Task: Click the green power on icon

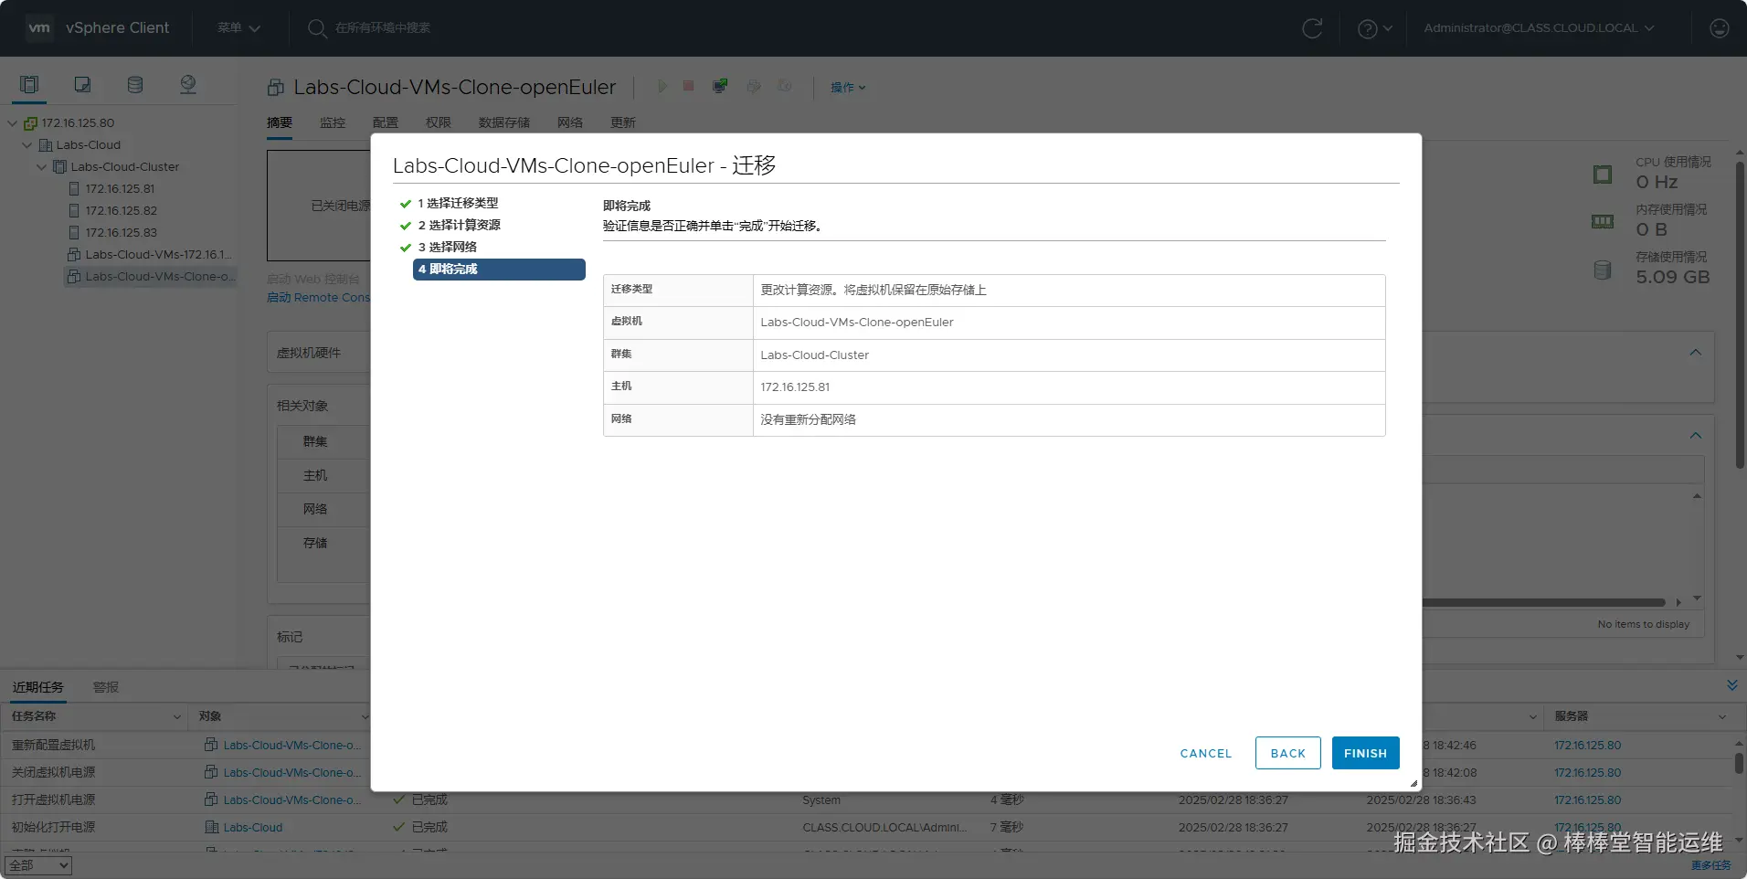Action: [662, 86]
